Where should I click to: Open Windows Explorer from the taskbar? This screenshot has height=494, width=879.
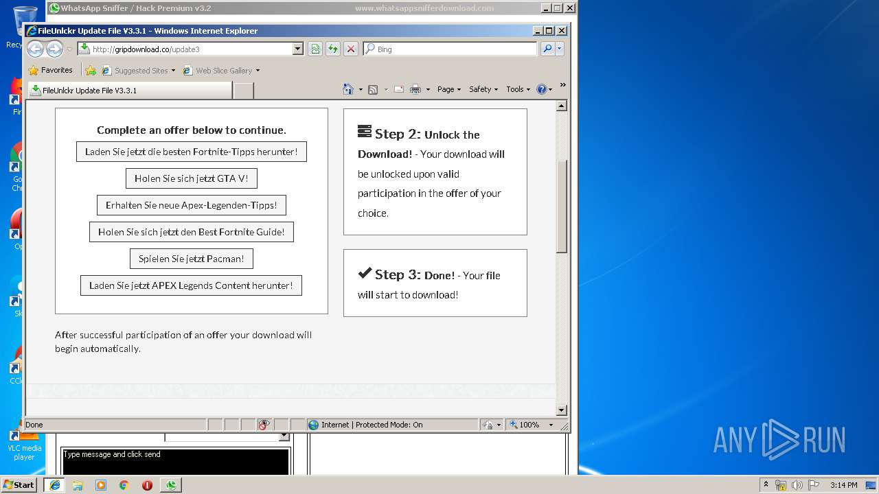(x=78, y=485)
